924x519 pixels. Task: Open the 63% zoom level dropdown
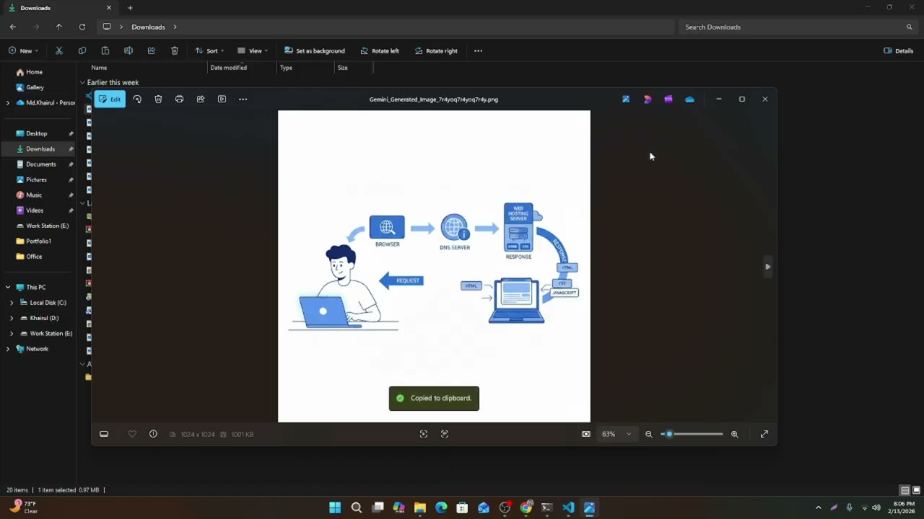(617, 434)
